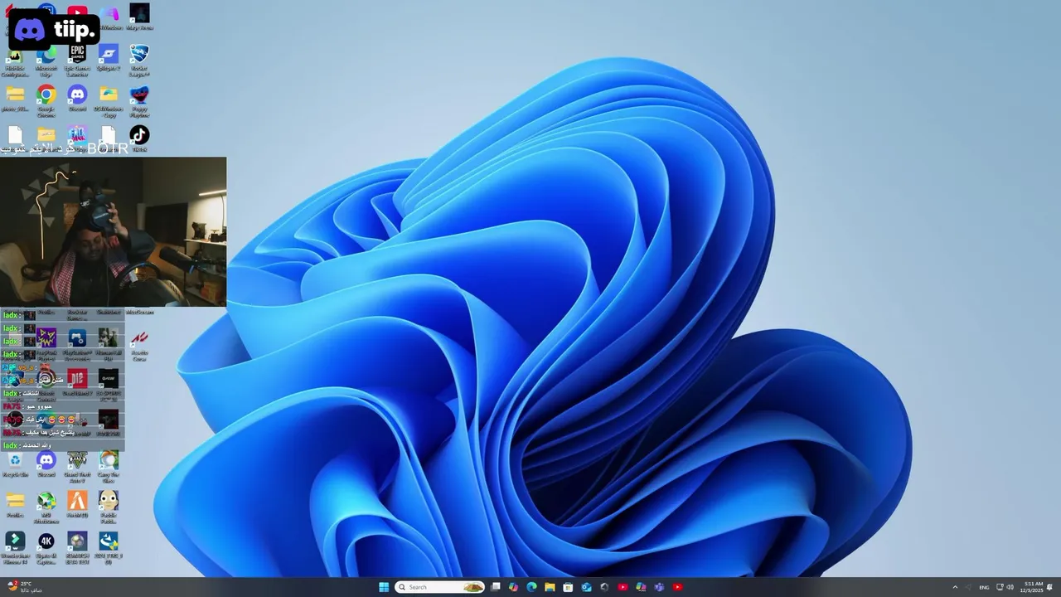Open the weather widget on the taskbar
The image size is (1061, 597).
point(23,587)
